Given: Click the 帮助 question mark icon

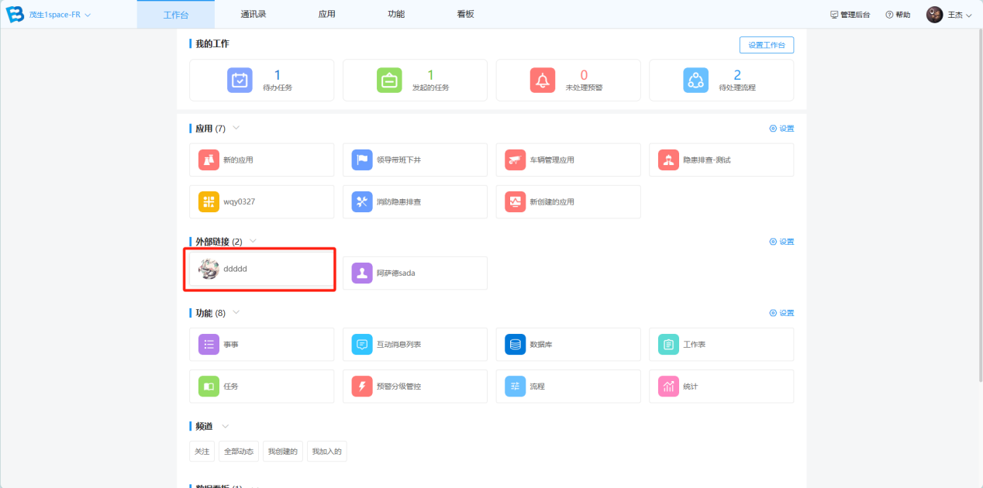Looking at the screenshot, I should click(x=889, y=15).
